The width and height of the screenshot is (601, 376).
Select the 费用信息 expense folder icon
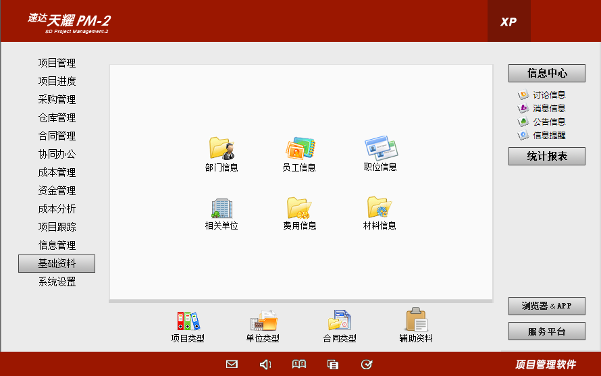[299, 207]
